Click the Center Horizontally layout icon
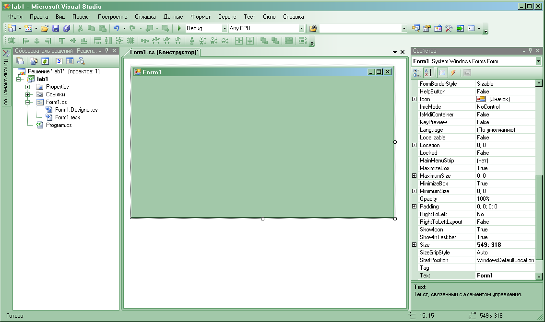 click(x=239, y=41)
